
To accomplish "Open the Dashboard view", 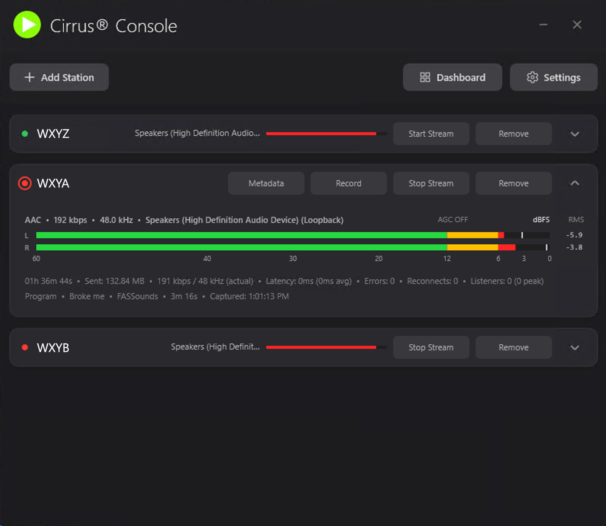I will tap(452, 77).
